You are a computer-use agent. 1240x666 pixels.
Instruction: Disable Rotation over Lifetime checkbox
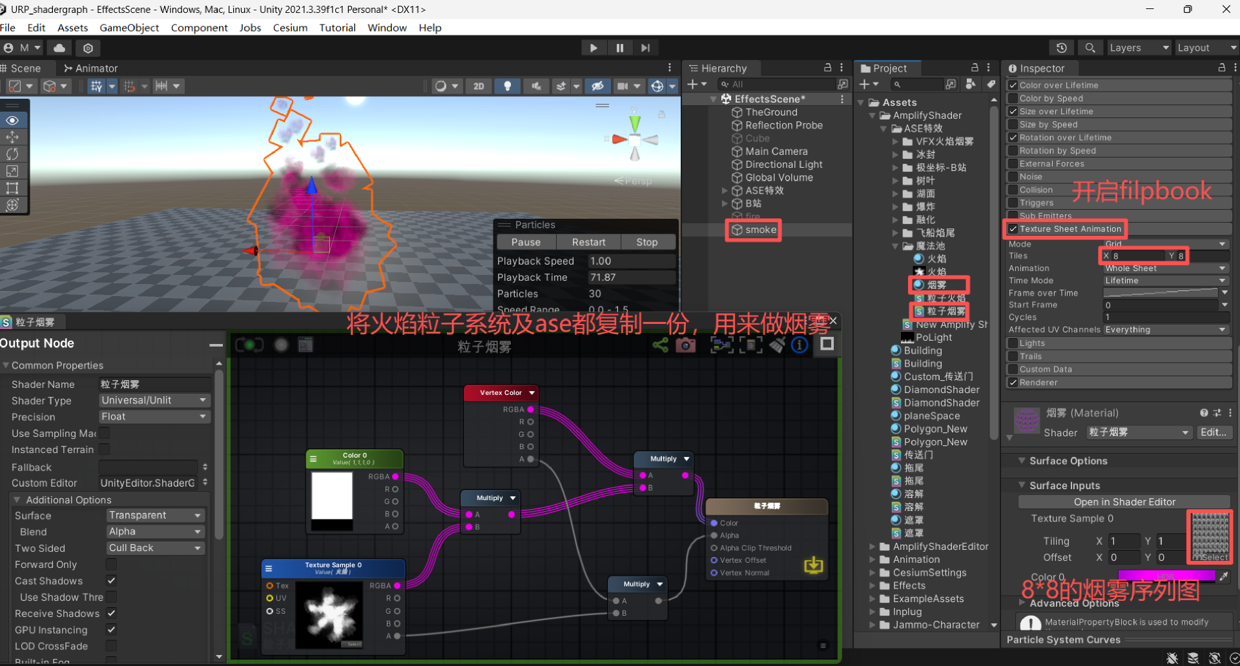click(x=1013, y=137)
